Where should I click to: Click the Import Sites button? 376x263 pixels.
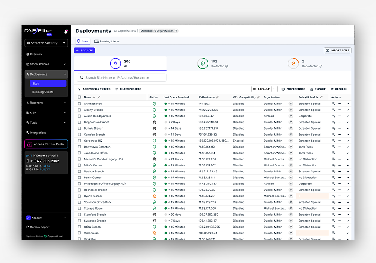(338, 51)
